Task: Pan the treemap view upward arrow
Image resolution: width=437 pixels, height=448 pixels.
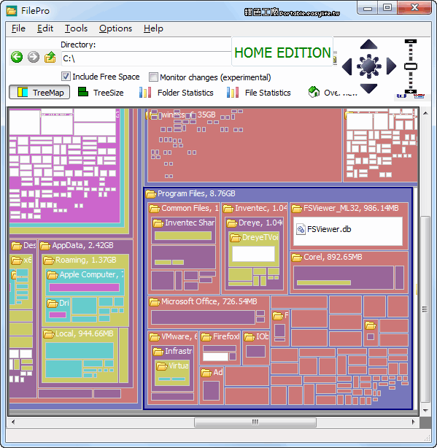Action: click(x=368, y=45)
